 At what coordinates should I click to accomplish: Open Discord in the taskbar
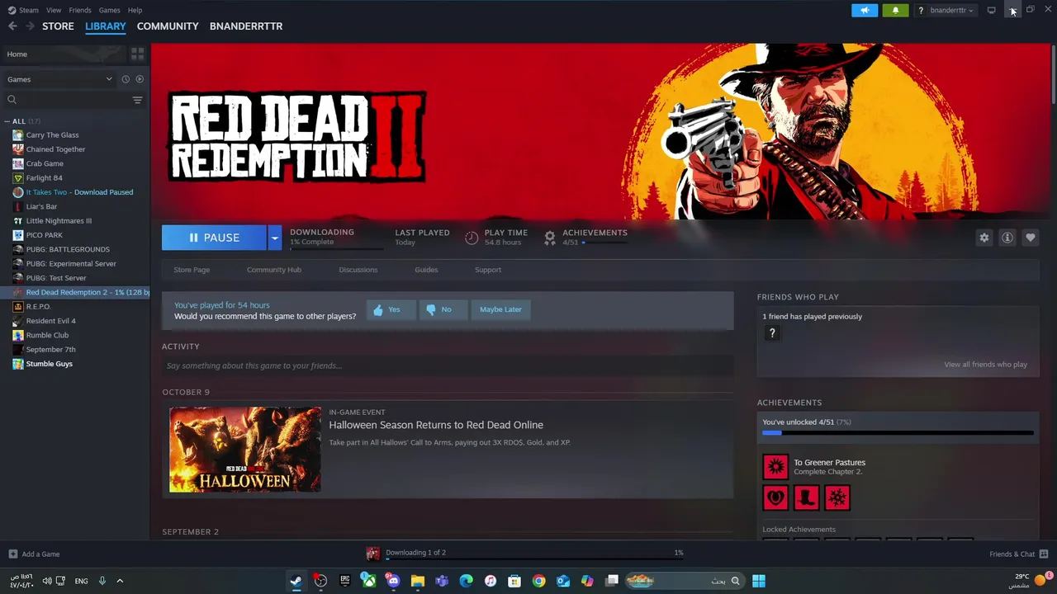coord(393,581)
